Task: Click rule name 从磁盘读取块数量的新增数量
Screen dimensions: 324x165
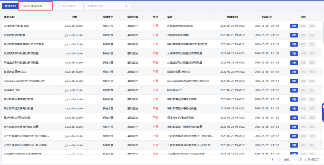Action: point(21,63)
